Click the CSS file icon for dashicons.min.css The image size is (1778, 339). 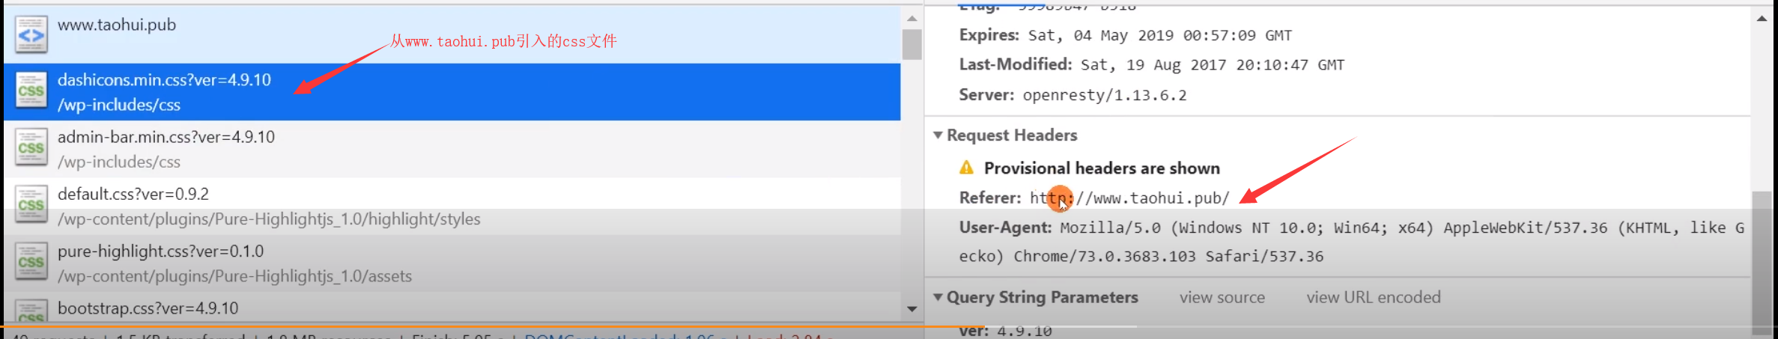coord(31,91)
